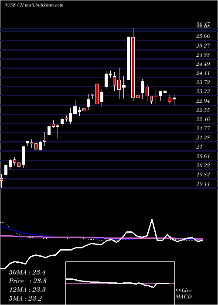Click the 21.77 price axis label
The image size is (218, 305).
tap(203, 128)
